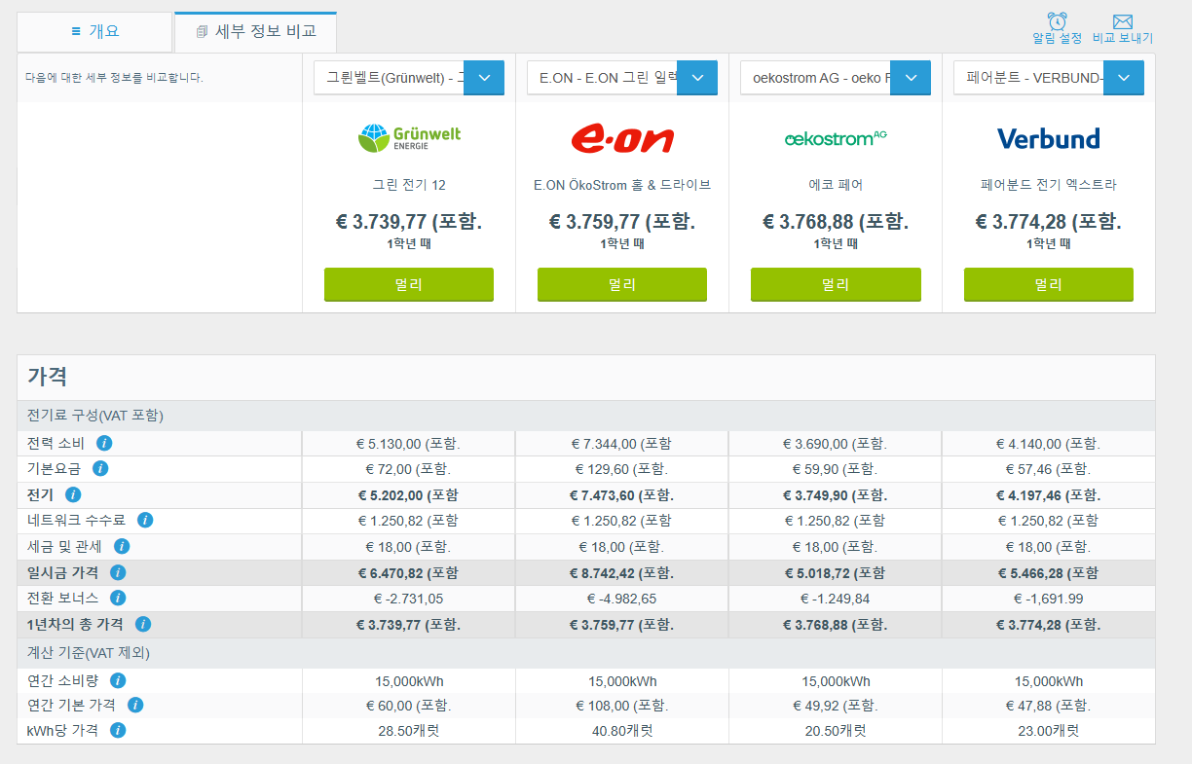
Task: Click the € 3.768,88 header price
Action: coord(836,222)
